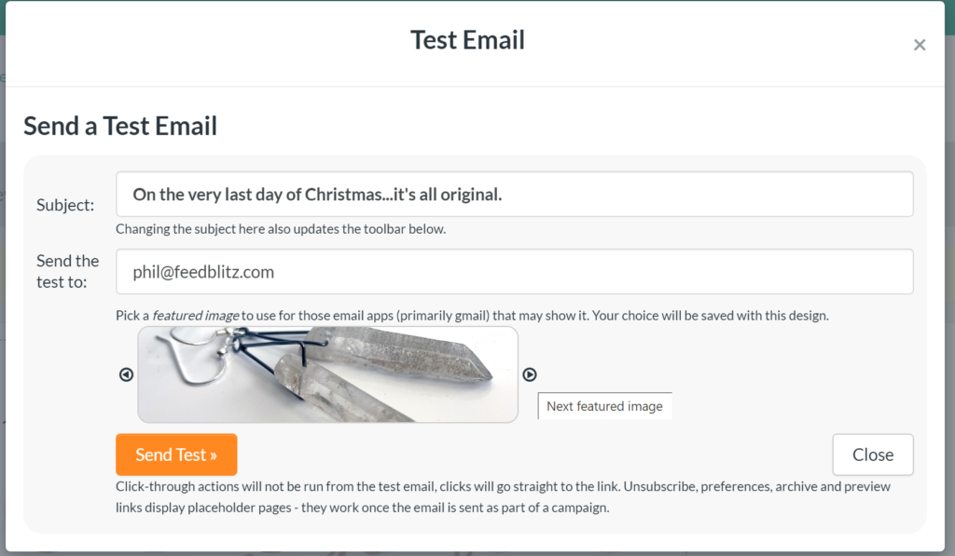This screenshot has width=955, height=556.
Task: Click the white Close button
Action: pyautogui.click(x=872, y=454)
